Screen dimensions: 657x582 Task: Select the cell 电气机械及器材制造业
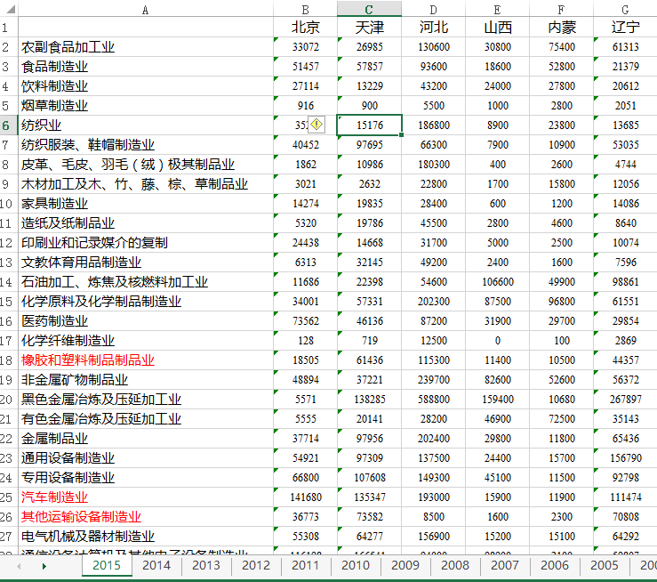click(146, 537)
